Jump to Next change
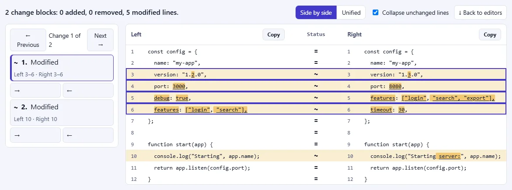 pyautogui.click(x=100, y=40)
